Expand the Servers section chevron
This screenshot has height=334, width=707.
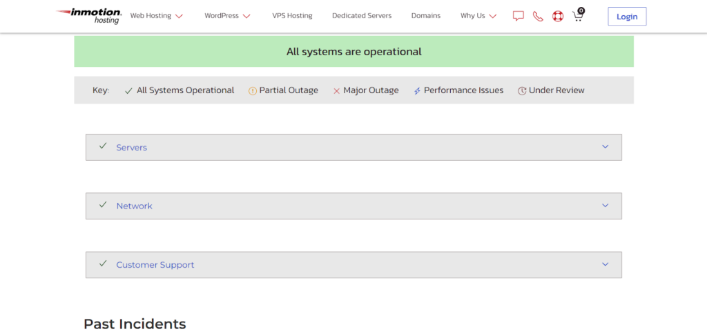pyautogui.click(x=605, y=147)
